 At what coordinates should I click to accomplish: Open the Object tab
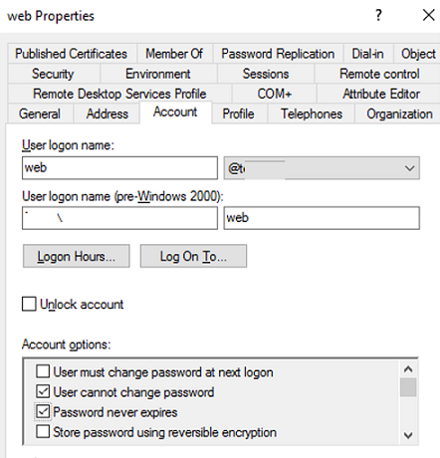[418, 54]
